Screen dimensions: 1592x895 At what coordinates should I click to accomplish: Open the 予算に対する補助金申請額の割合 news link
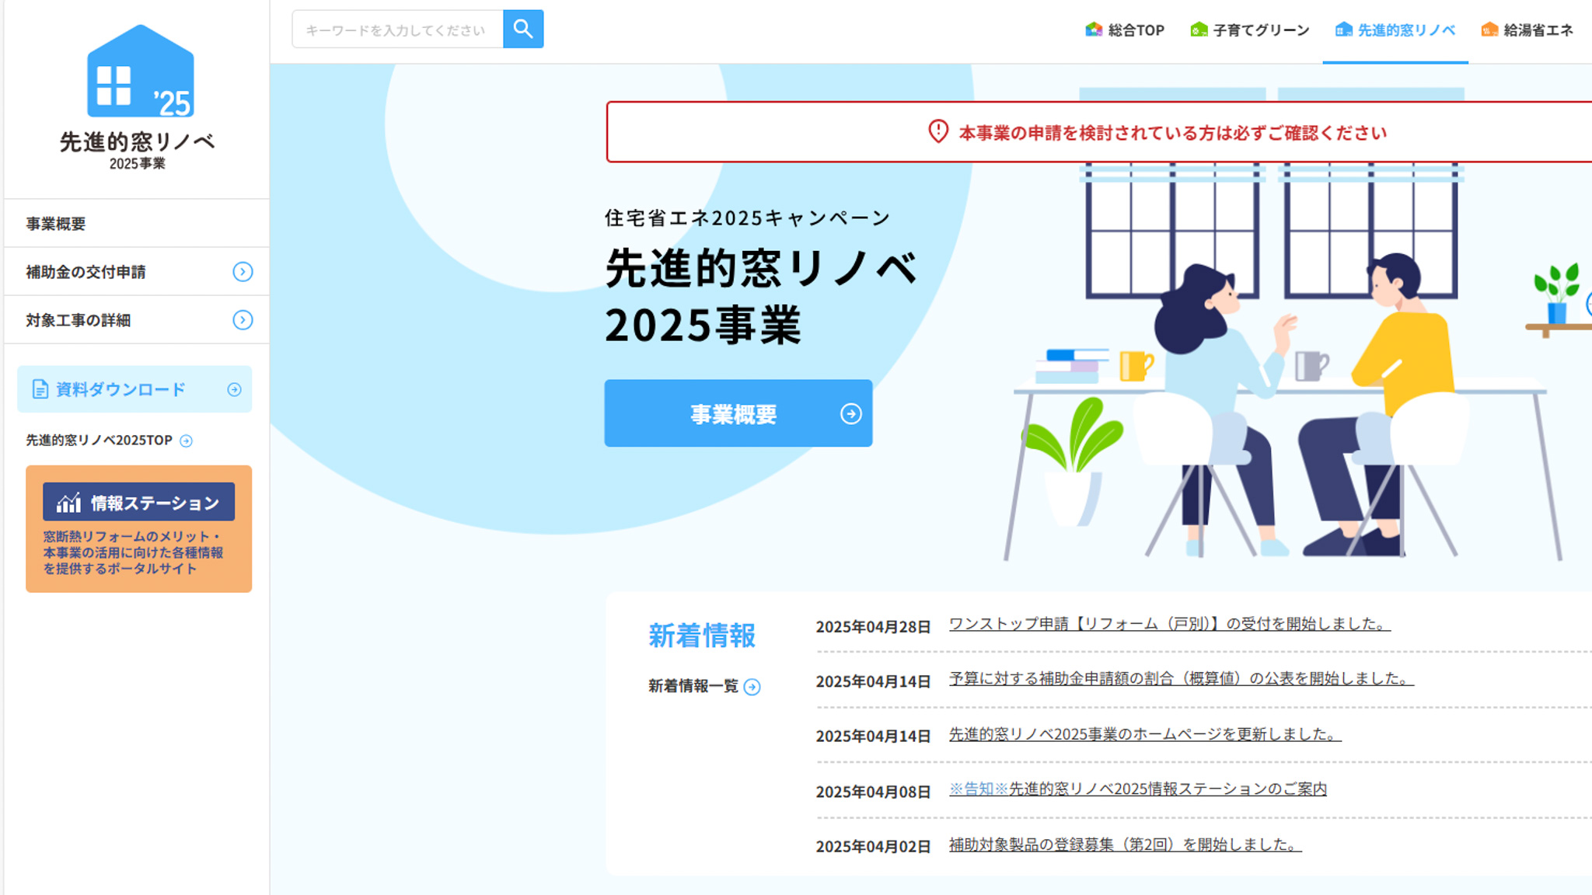(x=1180, y=678)
